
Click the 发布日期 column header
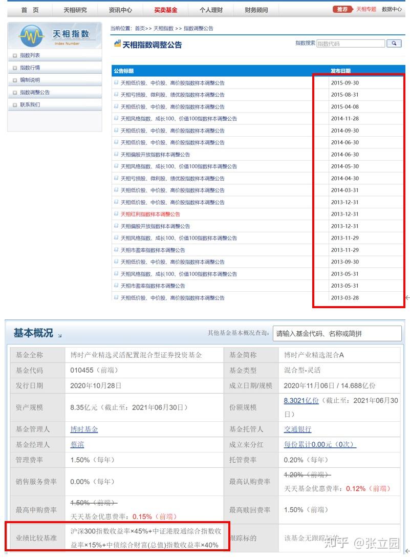[x=340, y=71]
